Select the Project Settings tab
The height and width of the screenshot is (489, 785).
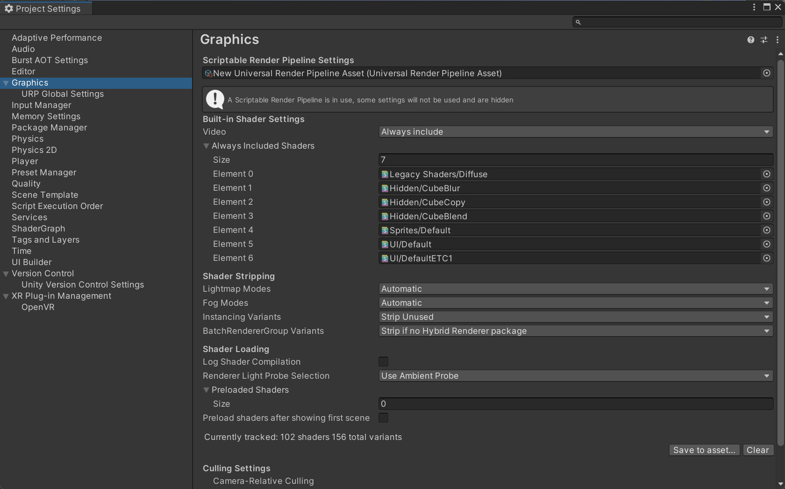tap(46, 8)
